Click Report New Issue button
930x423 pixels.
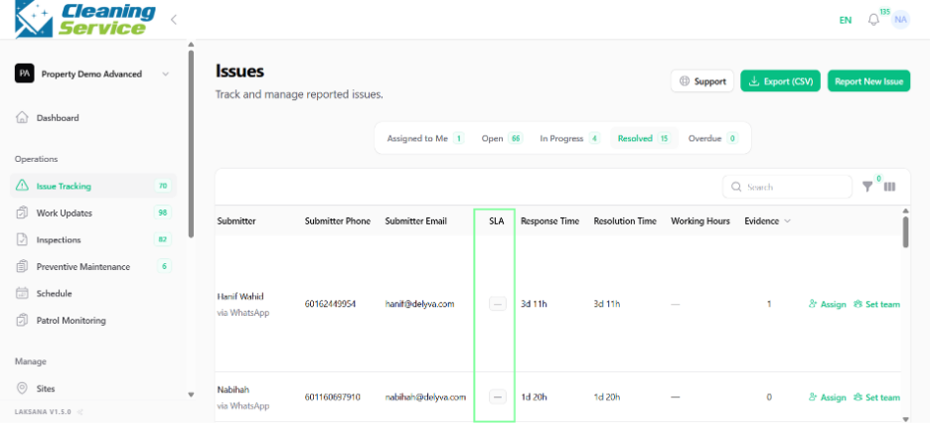(868, 81)
